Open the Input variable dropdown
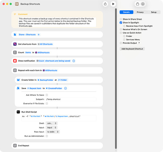 click(x=52, y=127)
